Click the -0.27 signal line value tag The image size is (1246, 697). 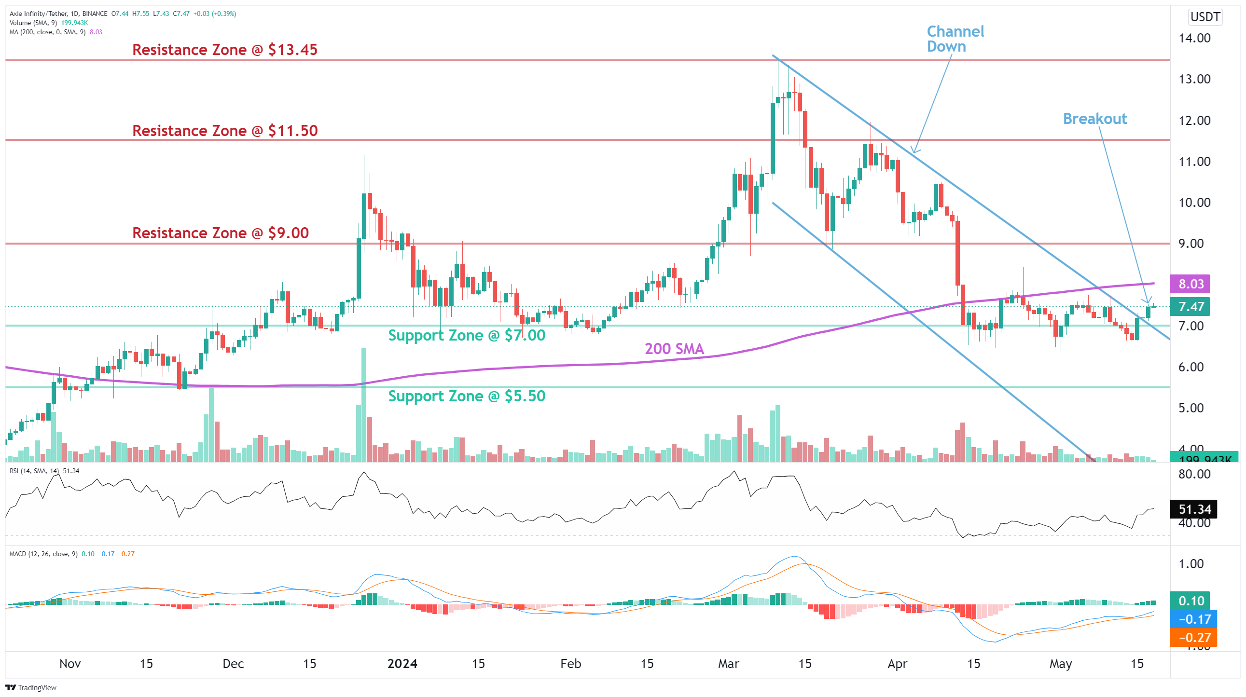(1194, 638)
